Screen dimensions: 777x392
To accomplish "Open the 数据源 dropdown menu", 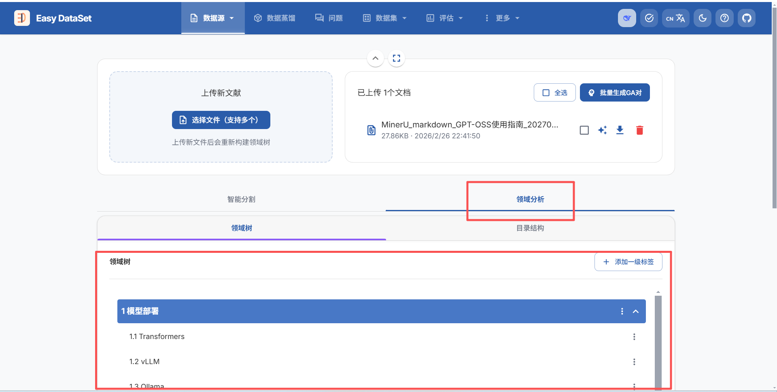I will pos(213,18).
